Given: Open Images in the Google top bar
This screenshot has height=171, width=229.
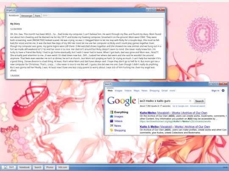Looking at the screenshot, I should click(x=118, y=91).
